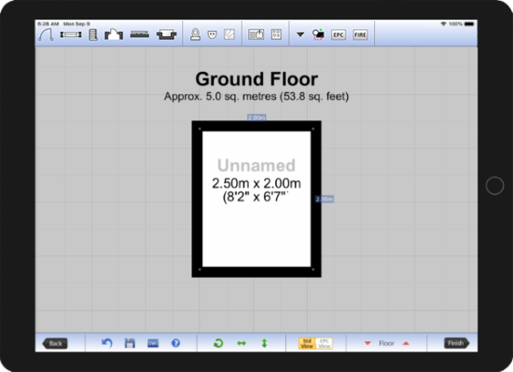Open the hob appliance symbol tool

click(x=276, y=34)
